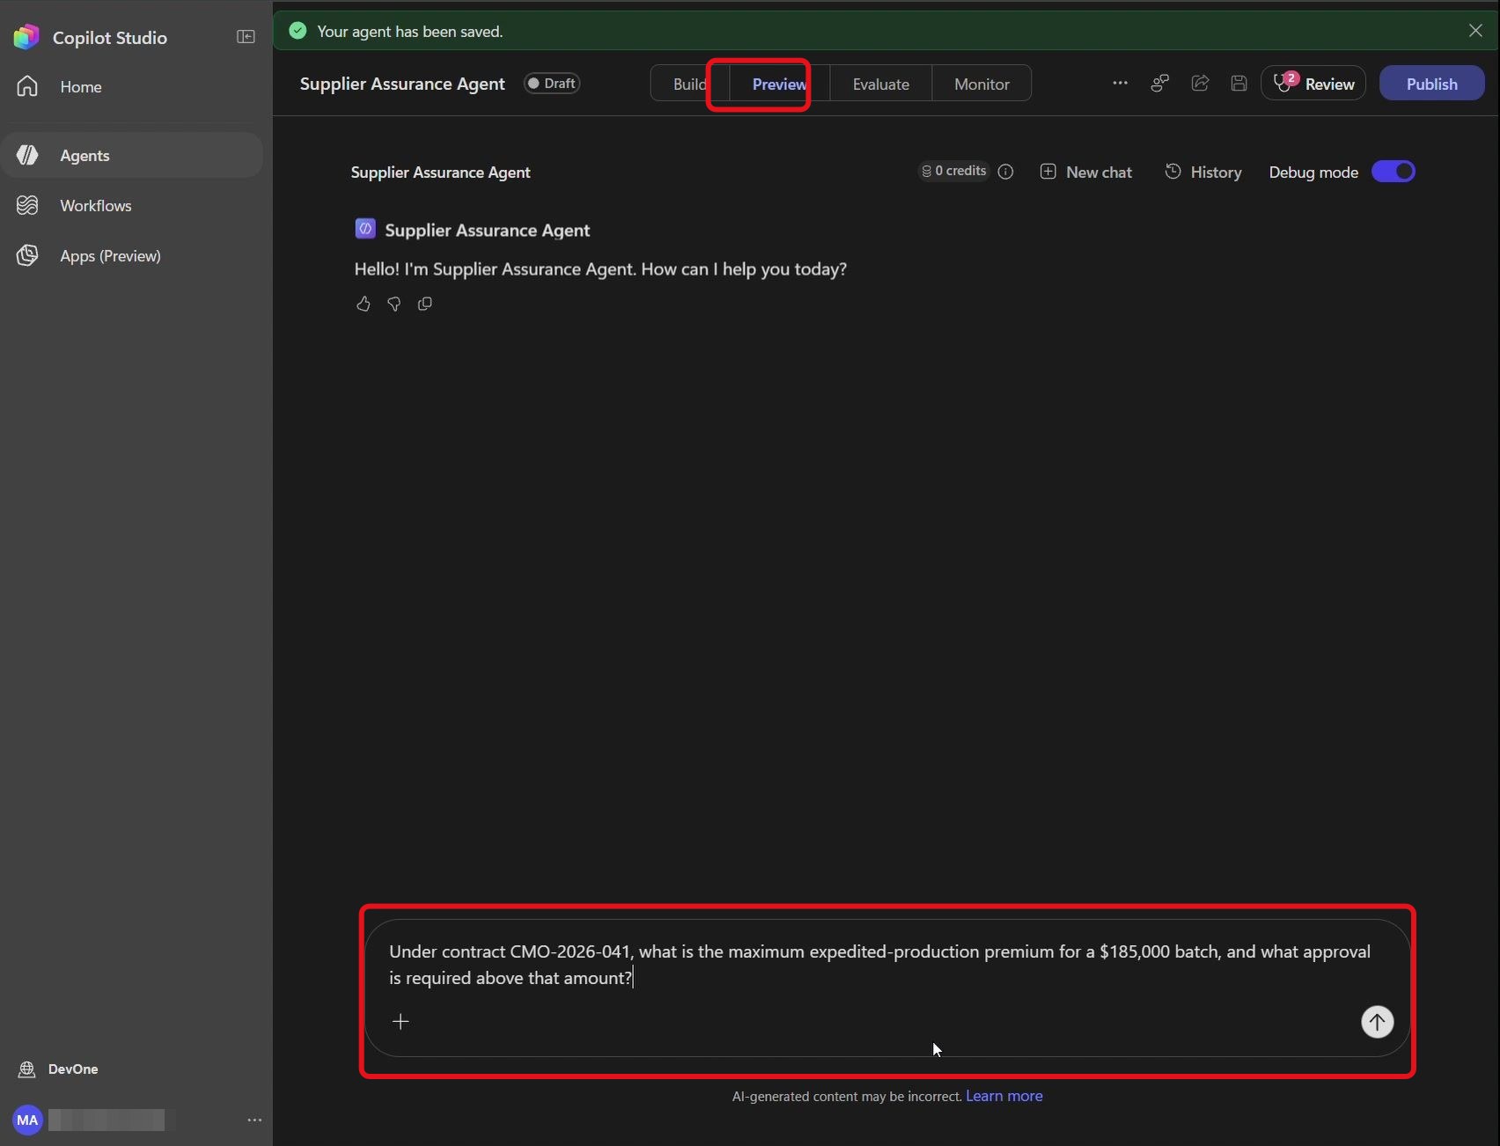Click the collaborators people icon
The image size is (1500, 1146).
(x=1160, y=83)
